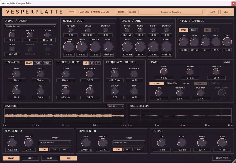Click the Drone/Swarm TUNE knob
The width and height of the screenshot is (236, 163).
[12, 35]
